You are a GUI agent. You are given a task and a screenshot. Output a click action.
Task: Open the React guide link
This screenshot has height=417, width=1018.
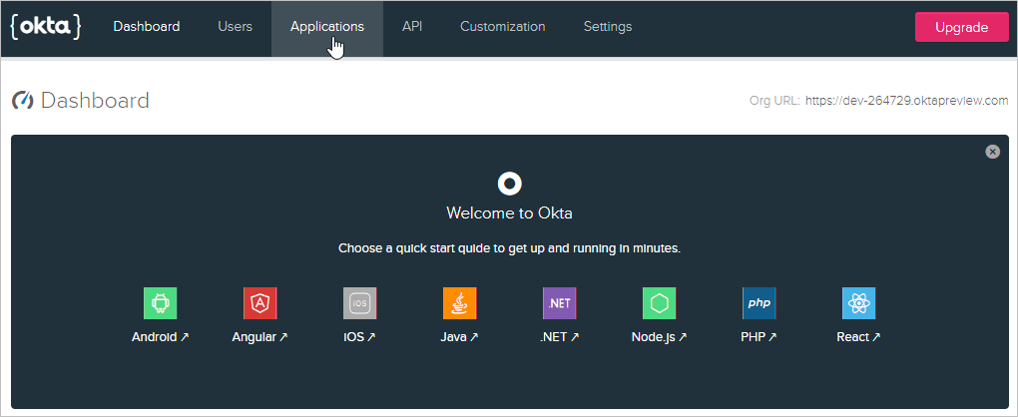859,337
